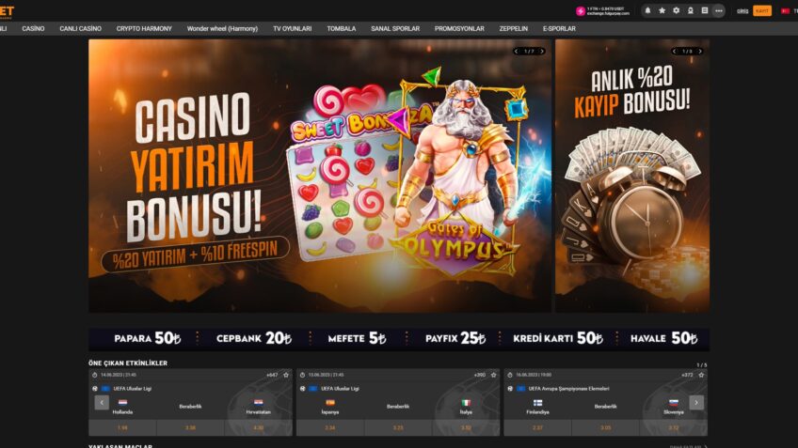The image size is (798, 448).
Task: Open the bet slip list icon in header
Action: tap(704, 10)
